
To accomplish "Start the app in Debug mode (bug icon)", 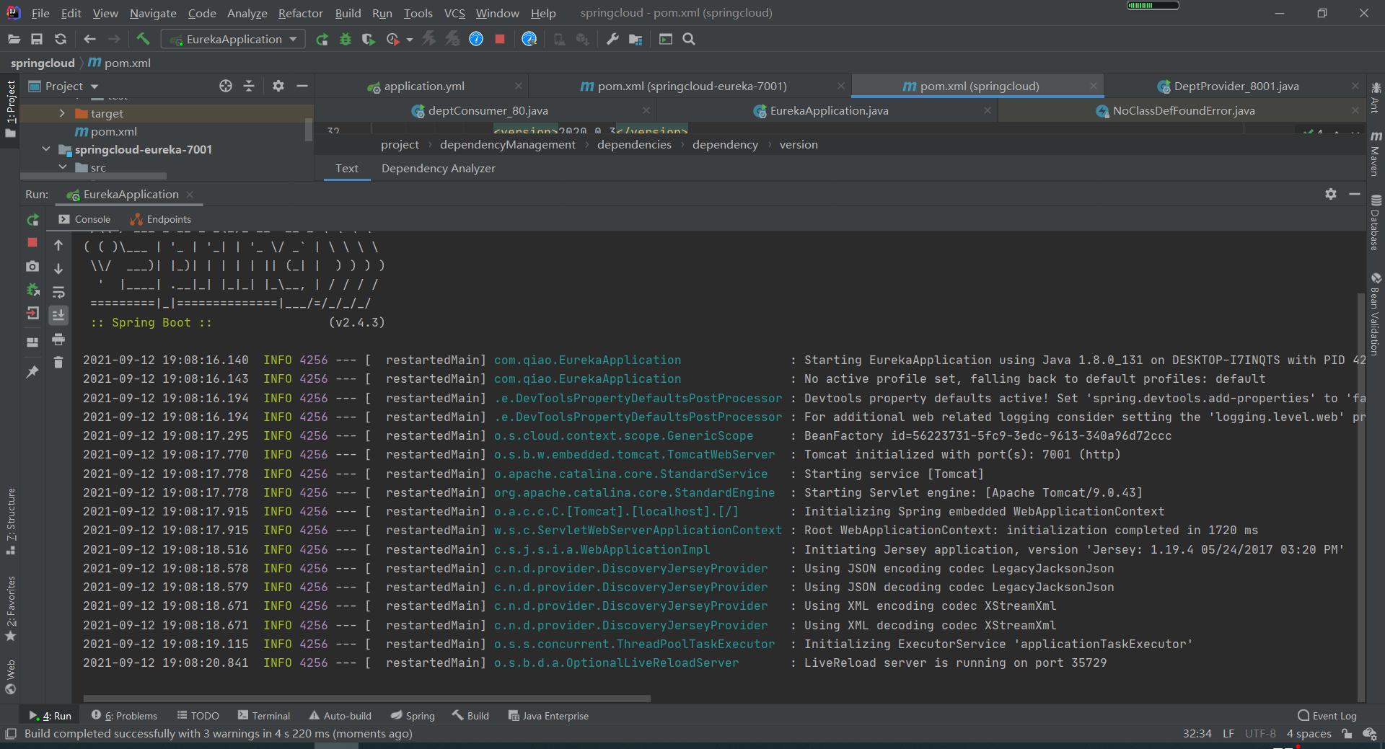I will click(x=345, y=39).
